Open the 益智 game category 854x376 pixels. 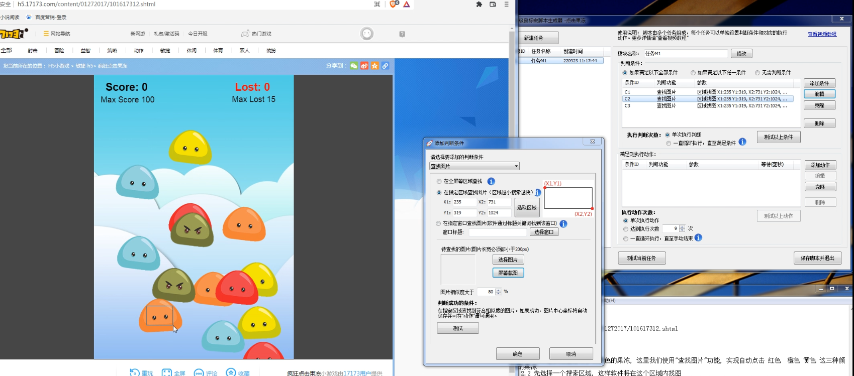(x=85, y=50)
